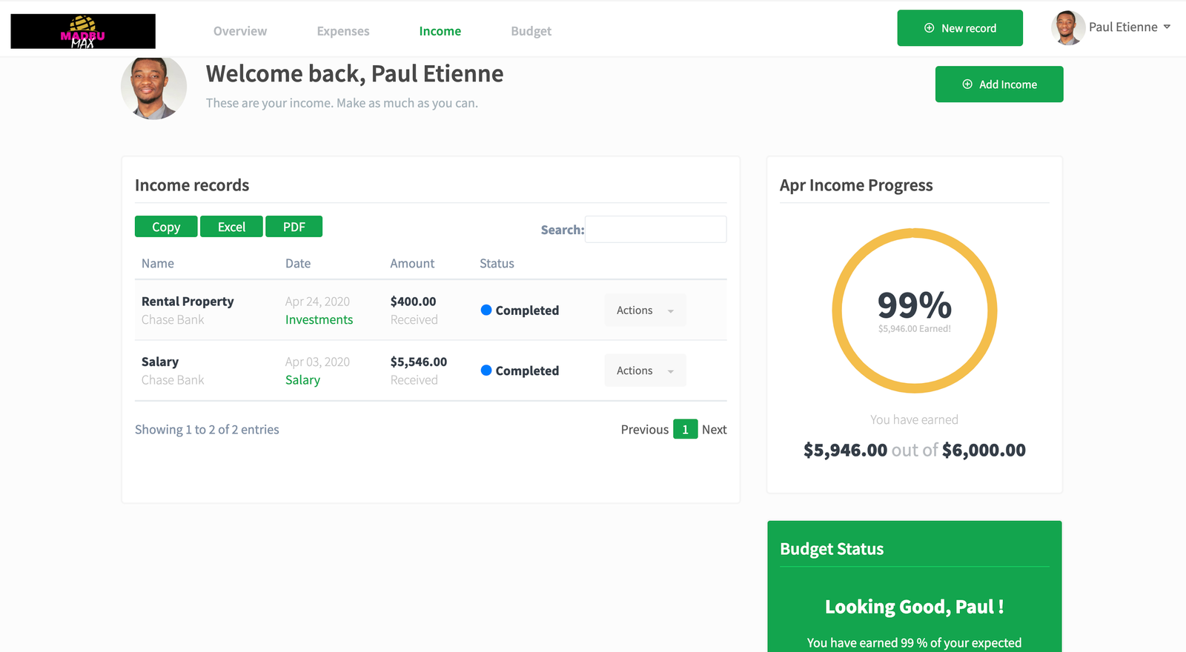Open Actions dropdown for Salary row
Image resolution: width=1186 pixels, height=652 pixels.
tap(645, 370)
